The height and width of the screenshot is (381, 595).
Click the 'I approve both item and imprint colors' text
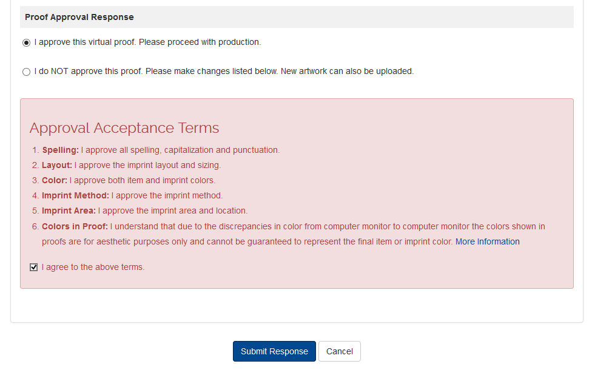coord(143,180)
